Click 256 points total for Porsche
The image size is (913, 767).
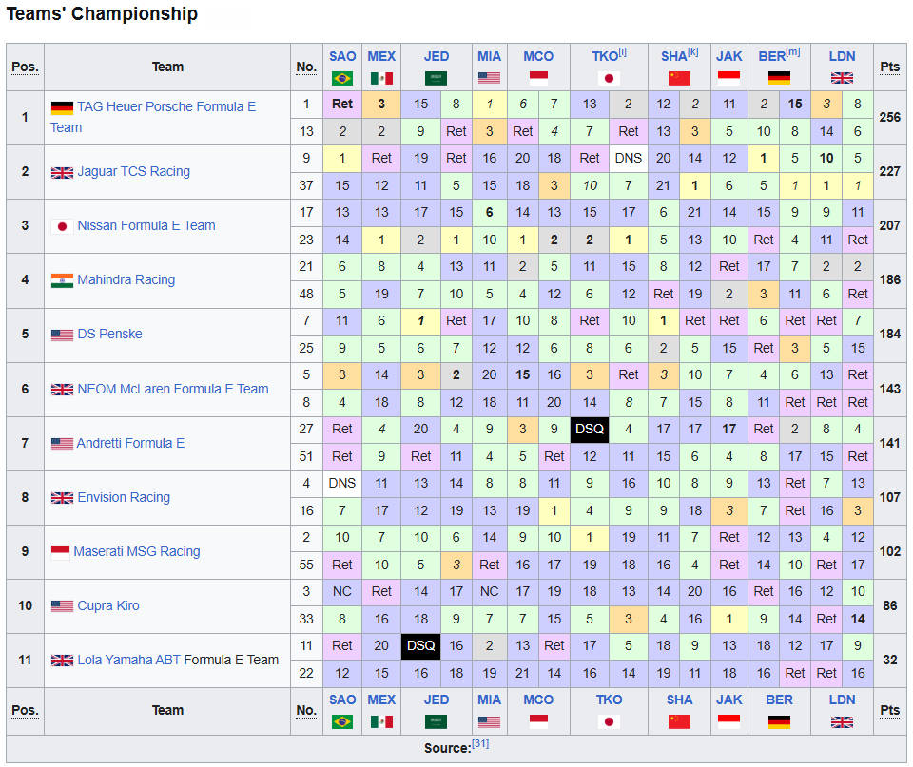[890, 118]
